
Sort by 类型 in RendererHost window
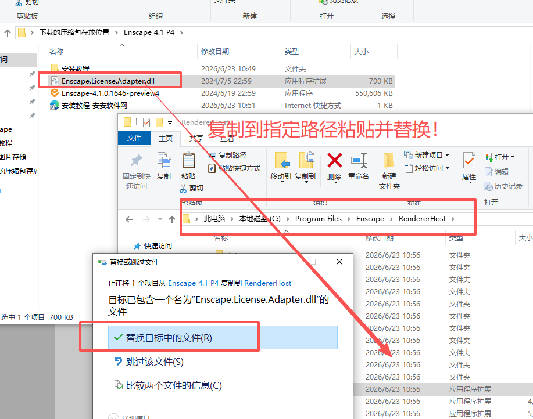456,238
